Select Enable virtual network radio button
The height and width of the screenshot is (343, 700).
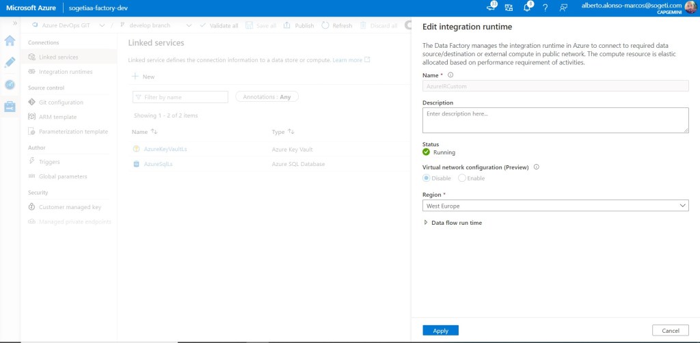coord(462,178)
